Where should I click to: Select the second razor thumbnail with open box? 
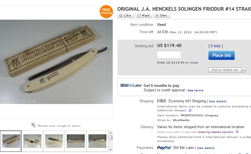click(x=32, y=141)
